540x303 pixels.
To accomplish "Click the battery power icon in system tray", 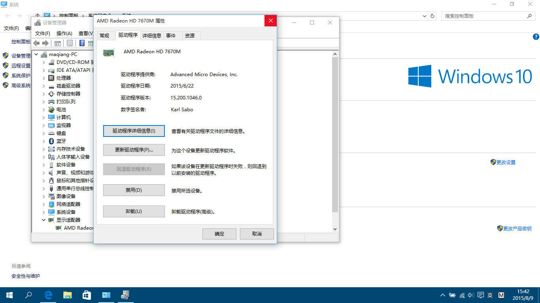I will pyautogui.click(x=452, y=295).
